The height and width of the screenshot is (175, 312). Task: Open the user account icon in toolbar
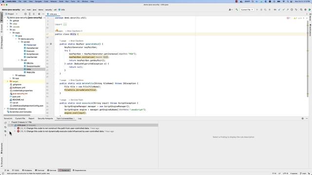[231, 10]
